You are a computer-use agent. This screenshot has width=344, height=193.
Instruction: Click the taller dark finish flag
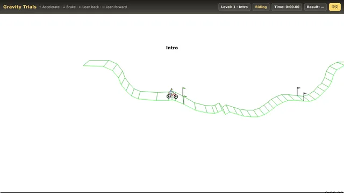click(x=298, y=91)
